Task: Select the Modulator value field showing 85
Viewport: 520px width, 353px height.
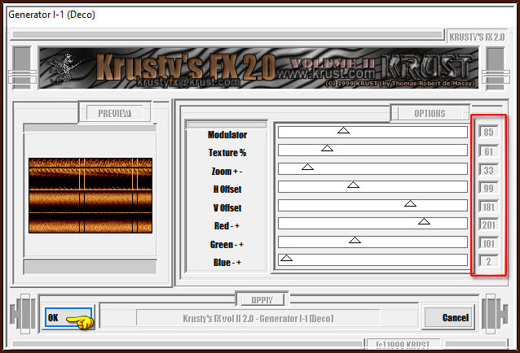Action: click(488, 132)
